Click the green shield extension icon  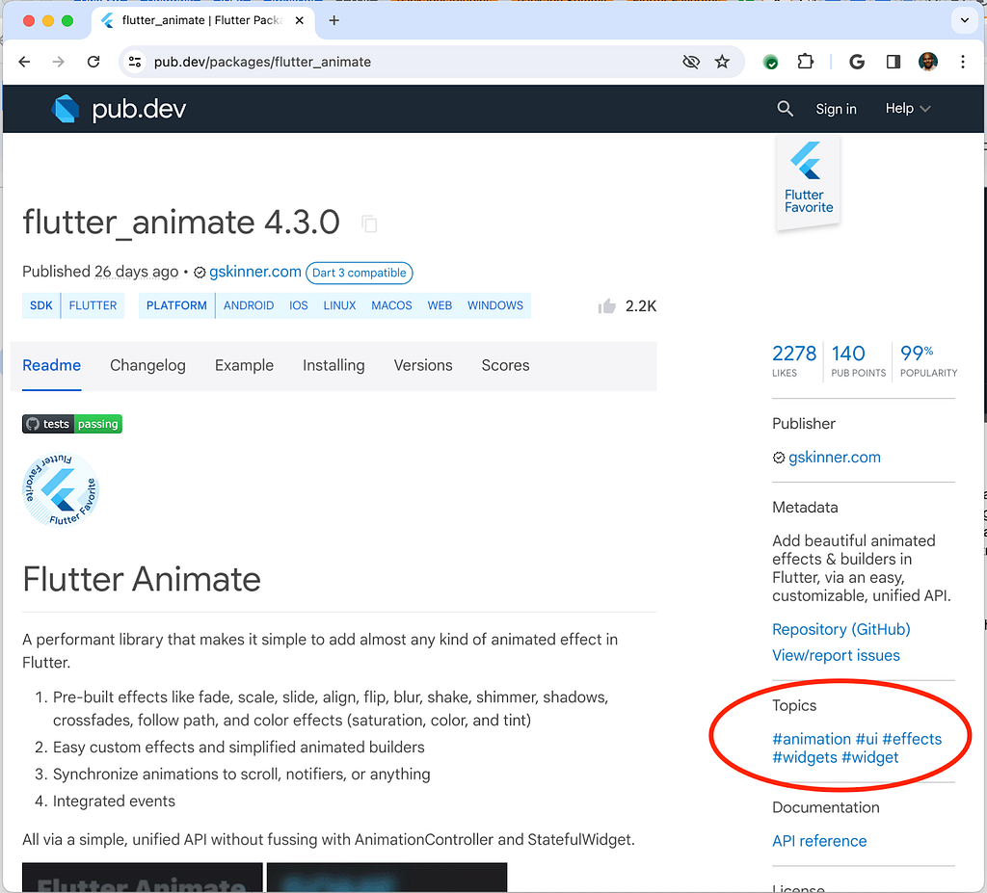click(770, 62)
